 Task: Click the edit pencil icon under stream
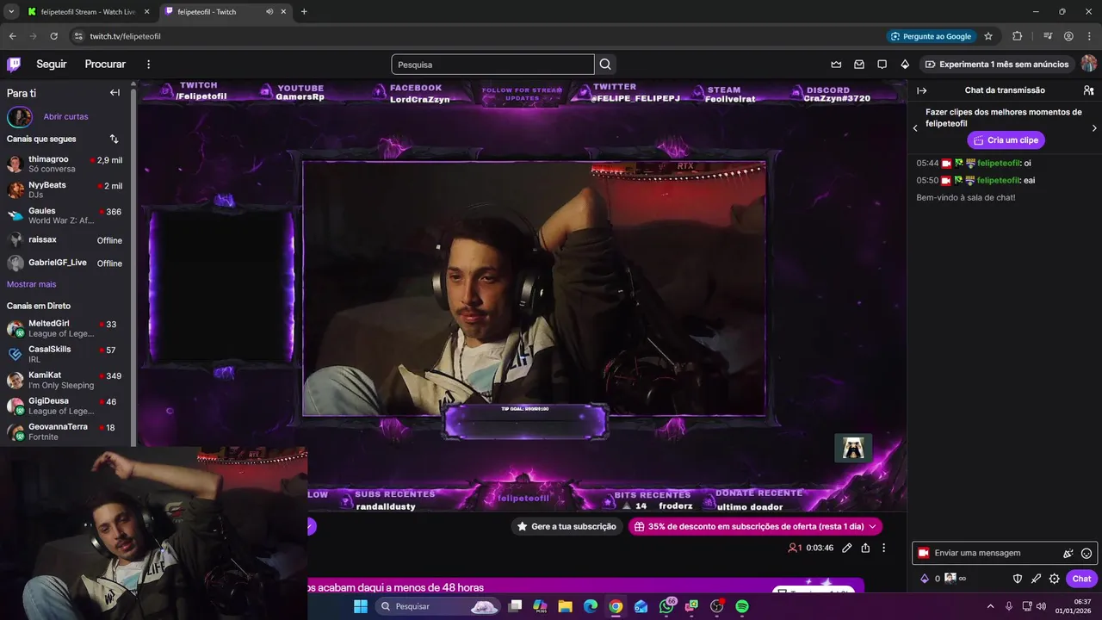click(847, 548)
